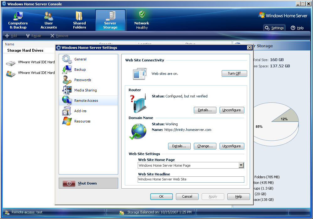Click the Computers & Backup monitor icon
The width and height of the screenshot is (313, 219).
[x=18, y=16]
